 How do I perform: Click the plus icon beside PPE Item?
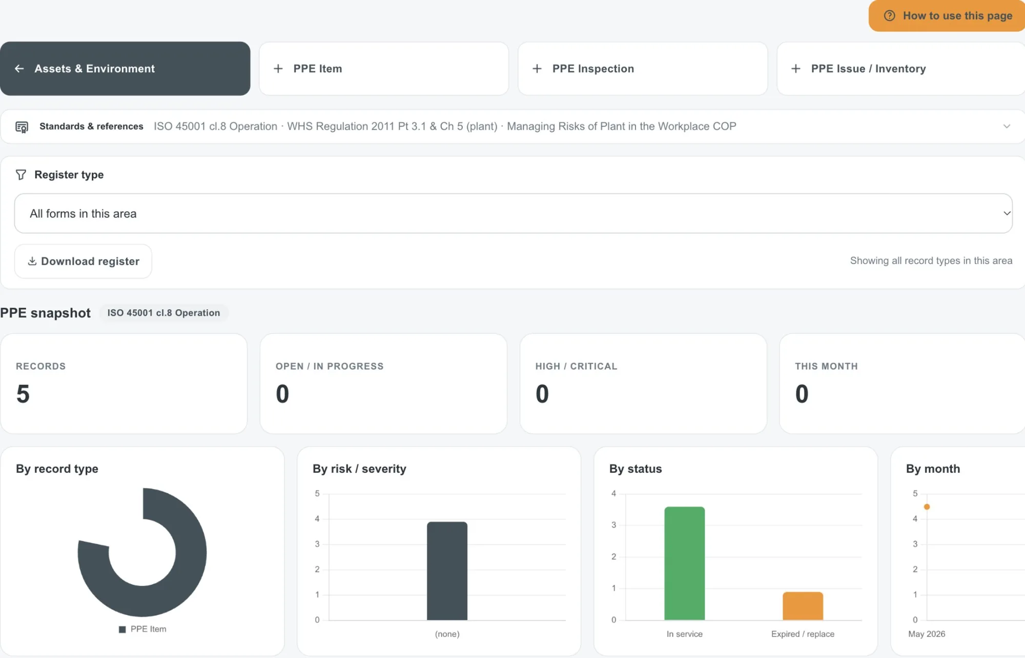click(x=278, y=69)
